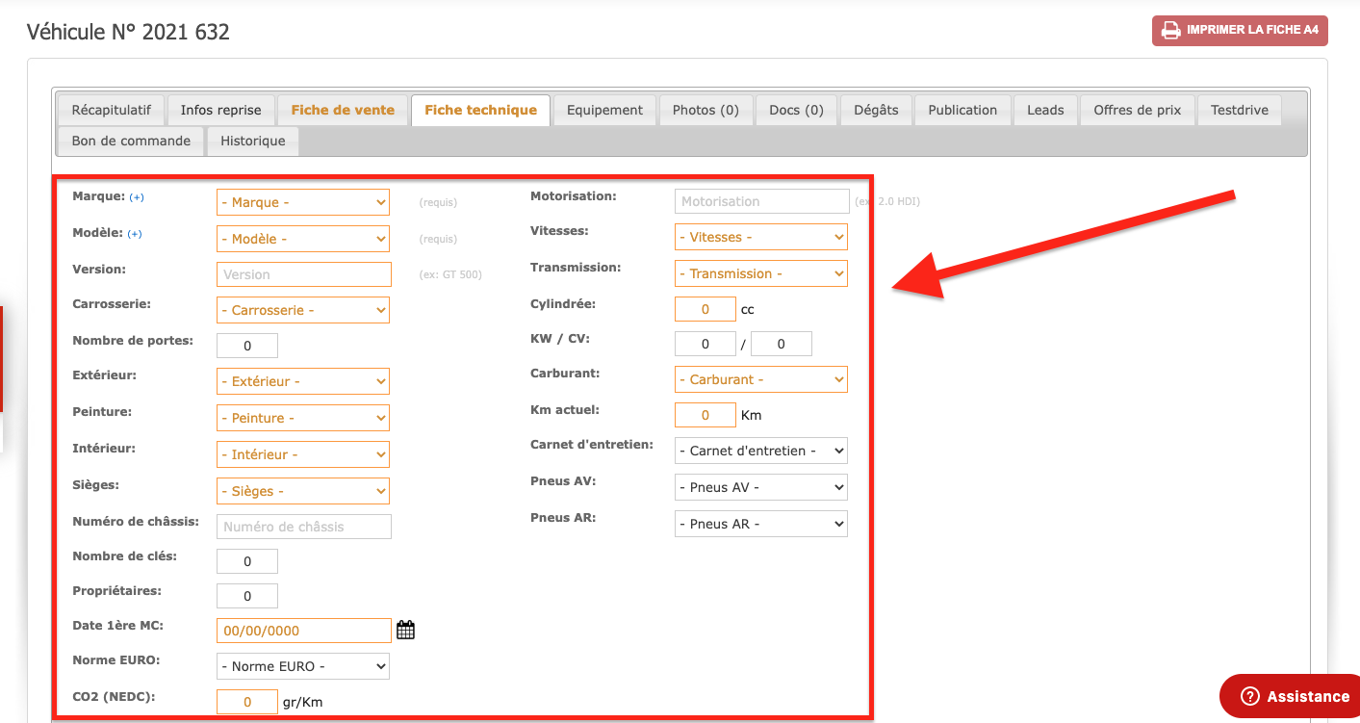This screenshot has width=1360, height=723.
Task: Click the Nombre de portes field
Action: pos(247,346)
